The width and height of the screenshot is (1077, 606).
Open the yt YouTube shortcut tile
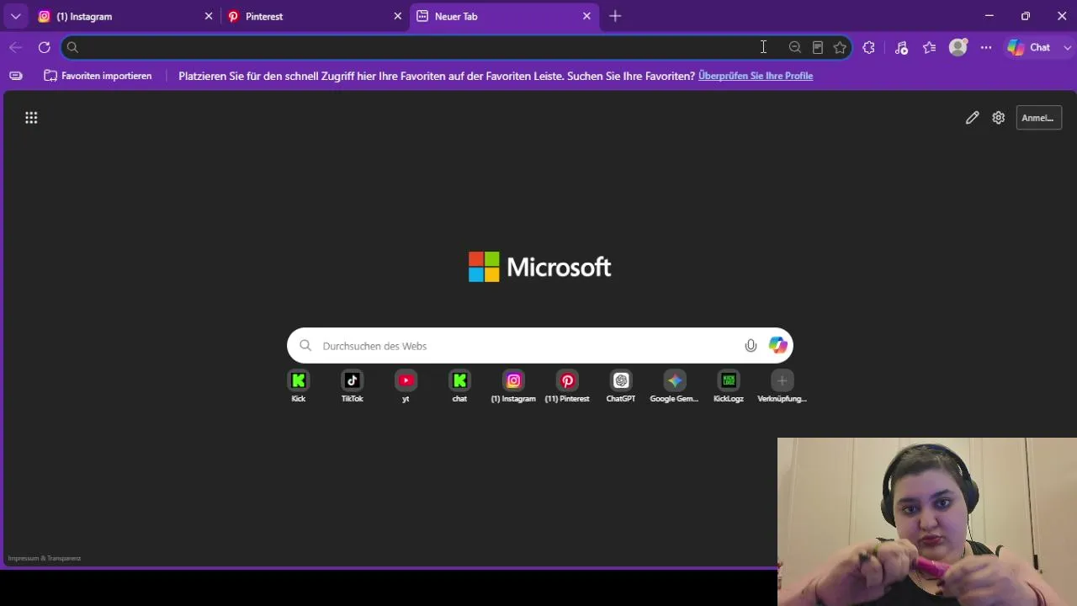click(x=406, y=387)
